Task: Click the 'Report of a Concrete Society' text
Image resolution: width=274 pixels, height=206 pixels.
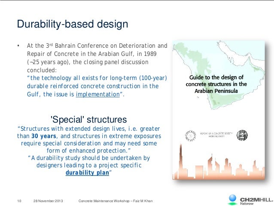Action: [216, 134]
